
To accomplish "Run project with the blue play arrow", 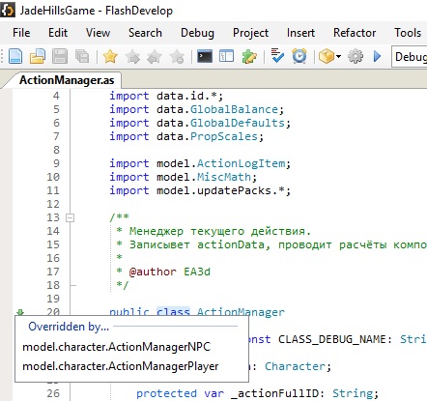I will pyautogui.click(x=377, y=57).
